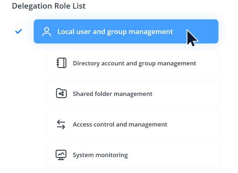Click the Delegation Role List heading

[49, 6]
